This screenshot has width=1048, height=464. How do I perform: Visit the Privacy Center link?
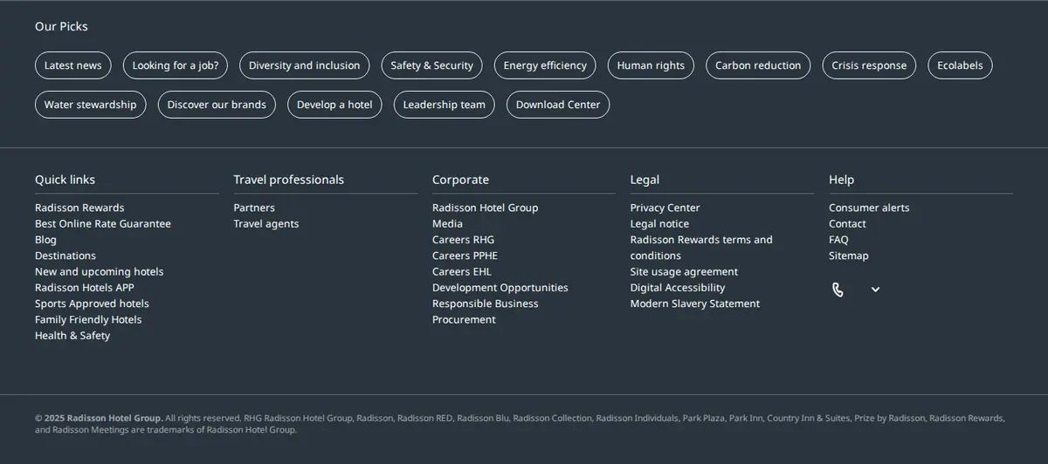pyautogui.click(x=665, y=208)
